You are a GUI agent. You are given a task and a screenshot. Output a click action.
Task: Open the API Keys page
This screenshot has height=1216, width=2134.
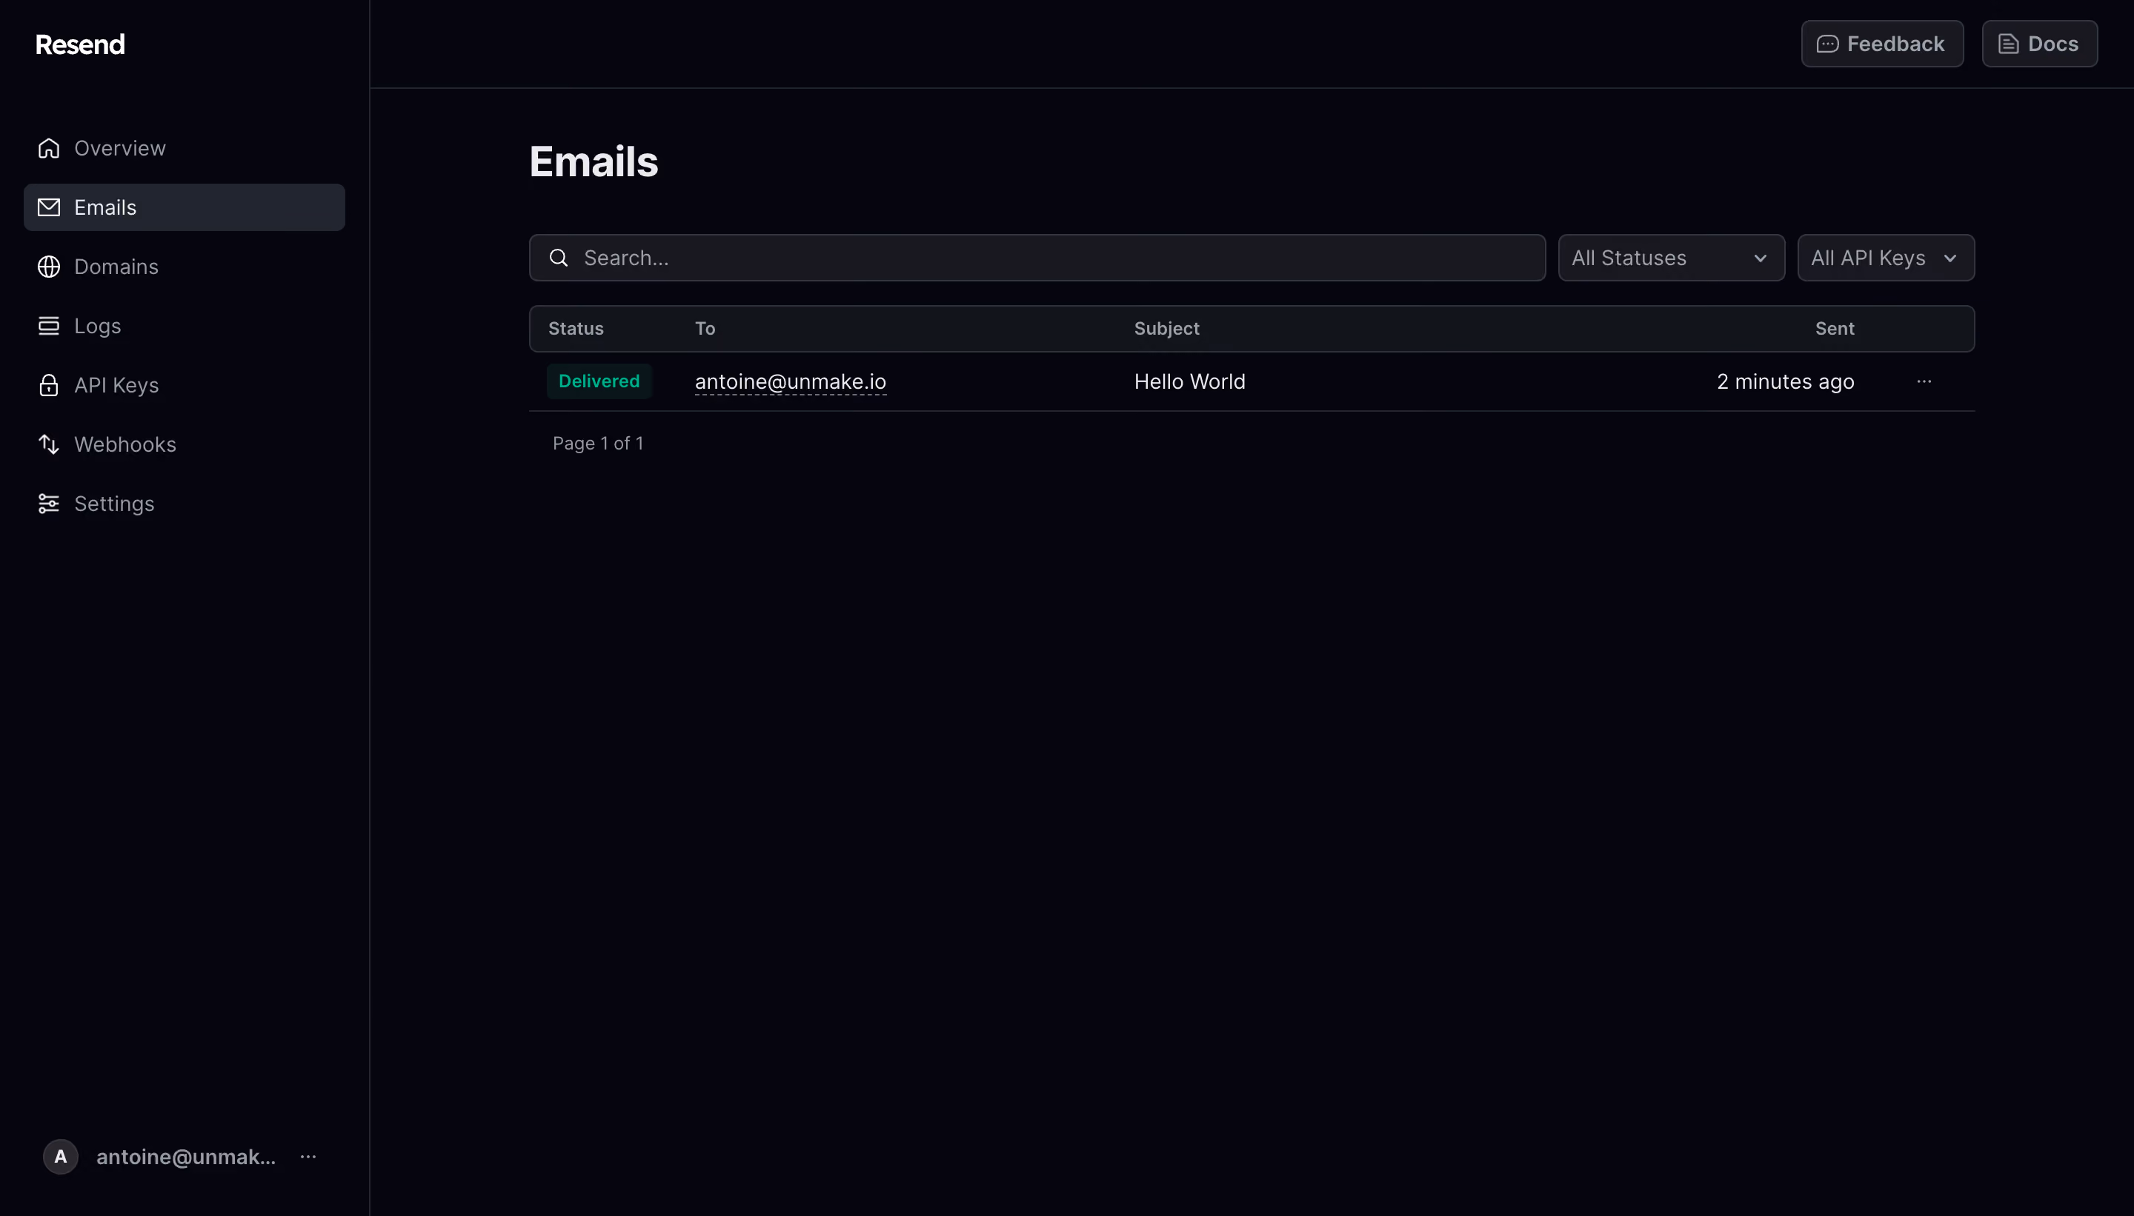pos(116,385)
